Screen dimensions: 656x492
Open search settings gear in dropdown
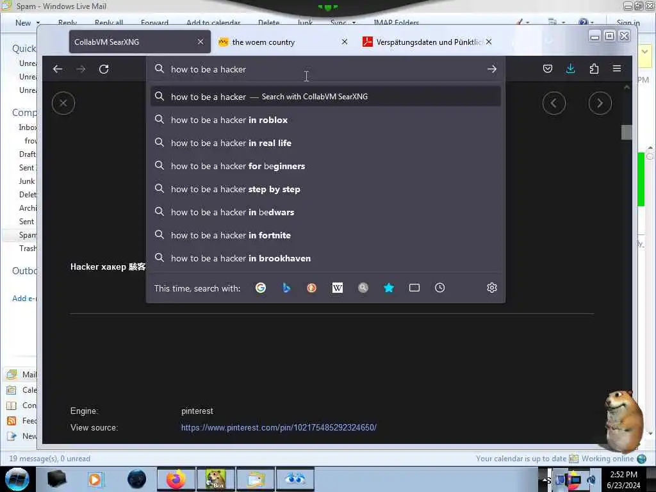[491, 288]
